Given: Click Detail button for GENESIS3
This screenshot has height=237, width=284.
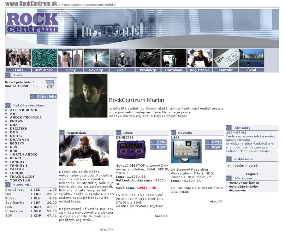Looking at the screenshot, I should (x=159, y=142).
